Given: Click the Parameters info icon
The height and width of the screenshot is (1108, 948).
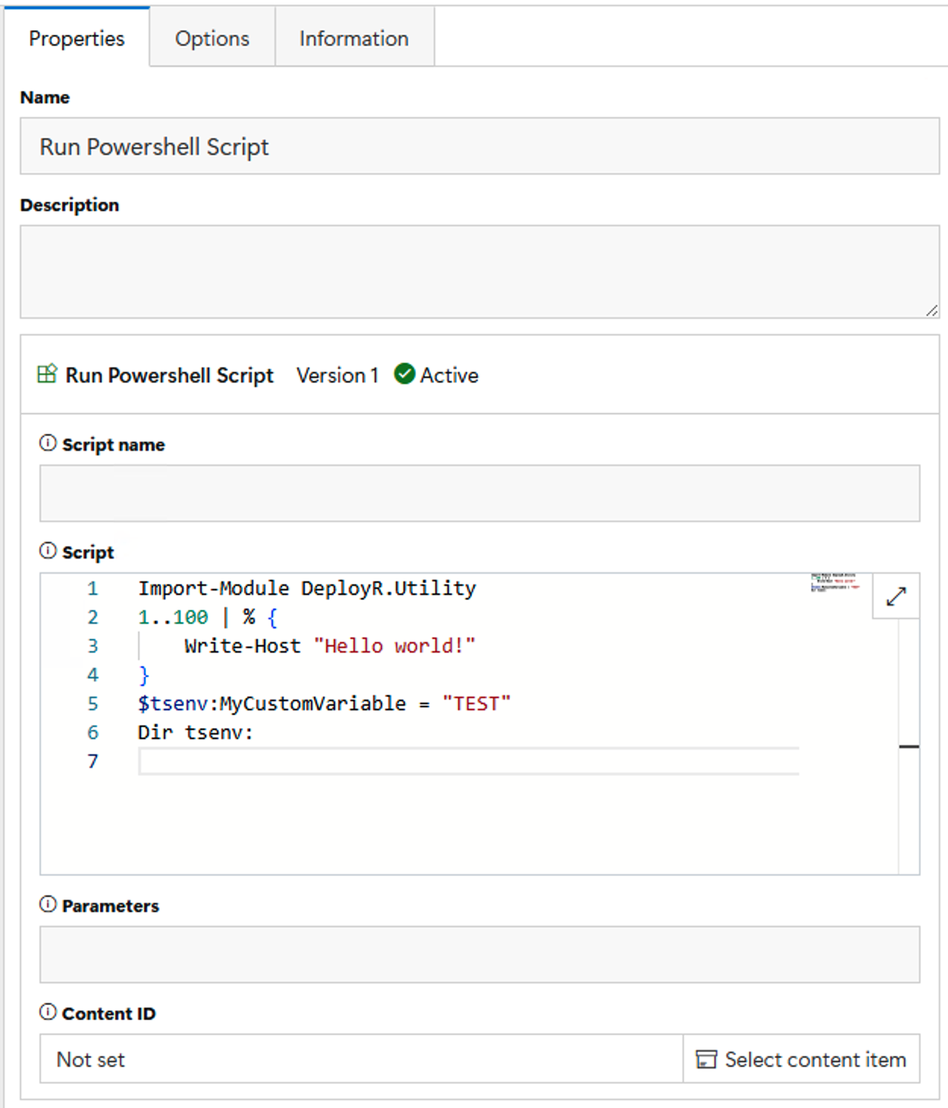Looking at the screenshot, I should (x=48, y=905).
